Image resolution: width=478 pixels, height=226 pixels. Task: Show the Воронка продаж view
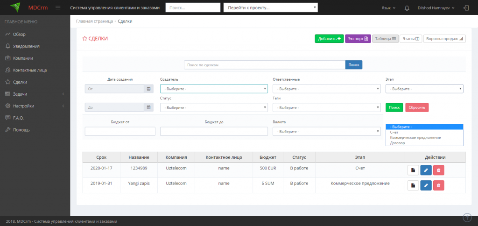(x=444, y=39)
